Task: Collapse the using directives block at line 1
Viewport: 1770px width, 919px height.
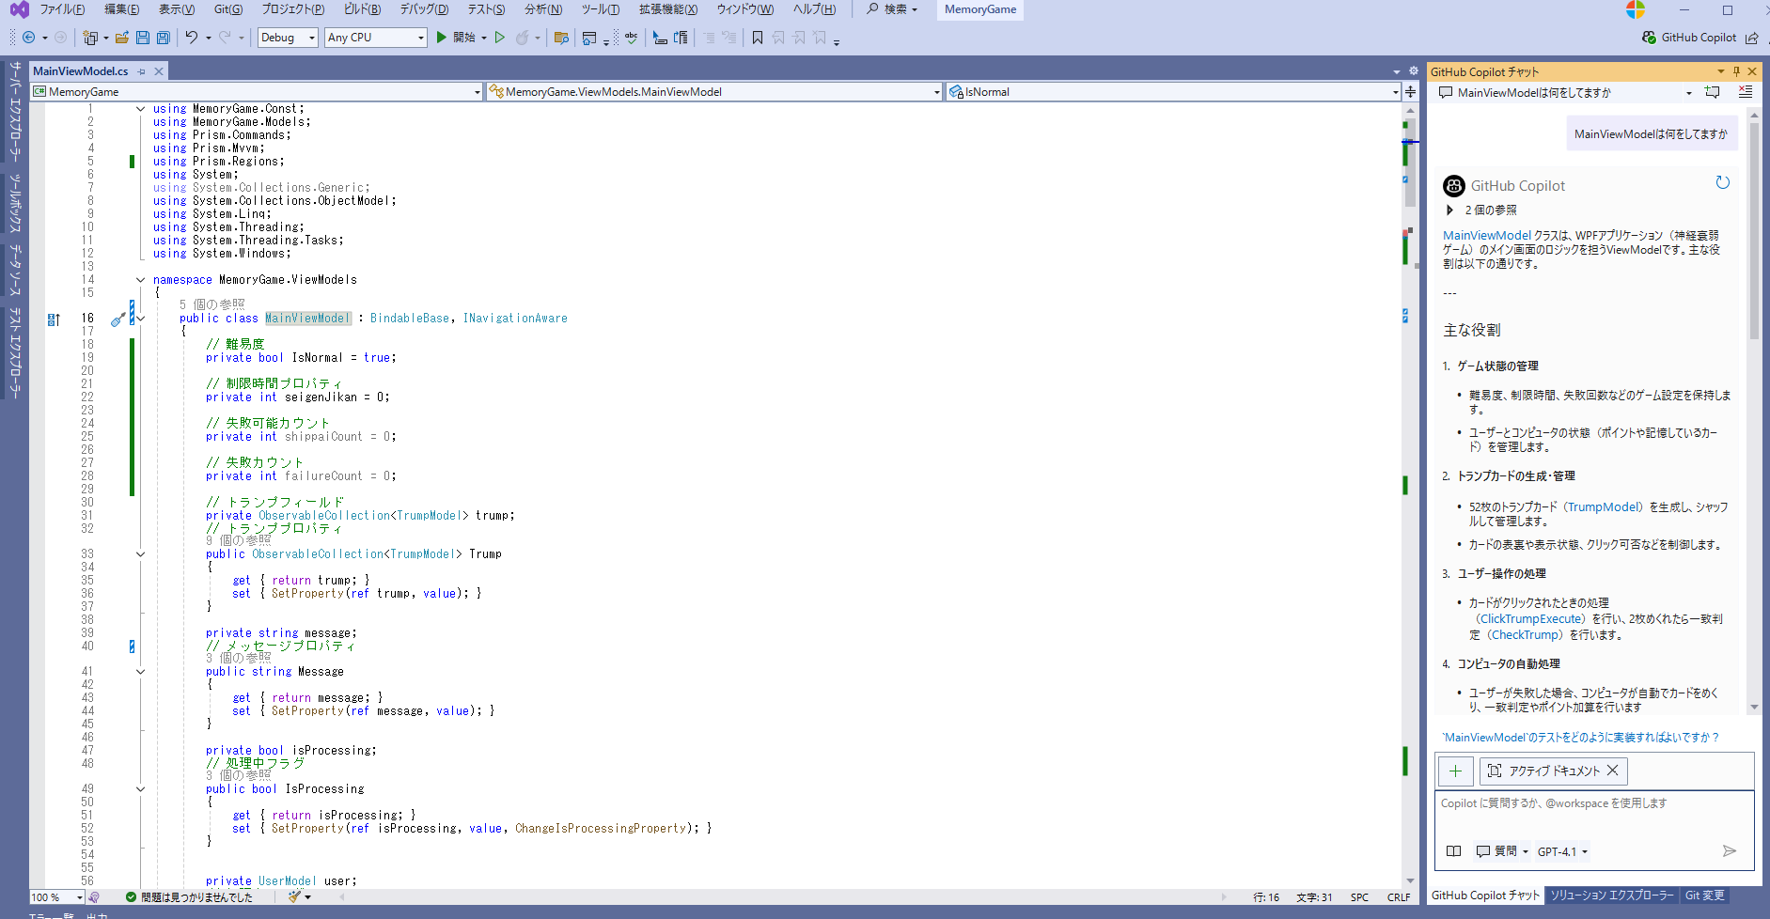Action: (x=141, y=109)
